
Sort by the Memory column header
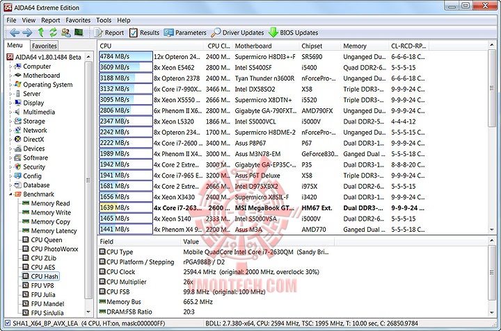[365, 46]
